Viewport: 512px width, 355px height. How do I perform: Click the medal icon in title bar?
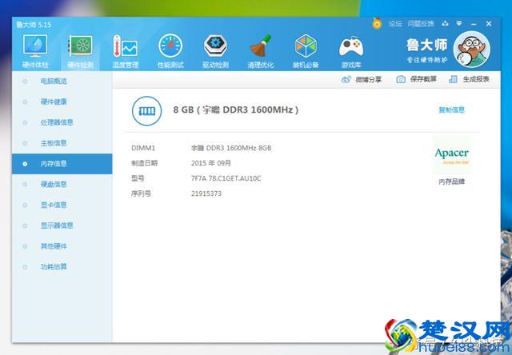pyautogui.click(x=377, y=23)
